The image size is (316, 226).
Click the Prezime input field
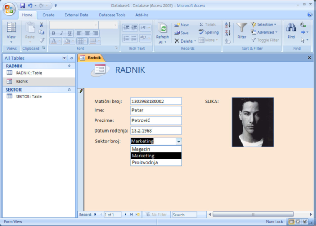pos(156,121)
